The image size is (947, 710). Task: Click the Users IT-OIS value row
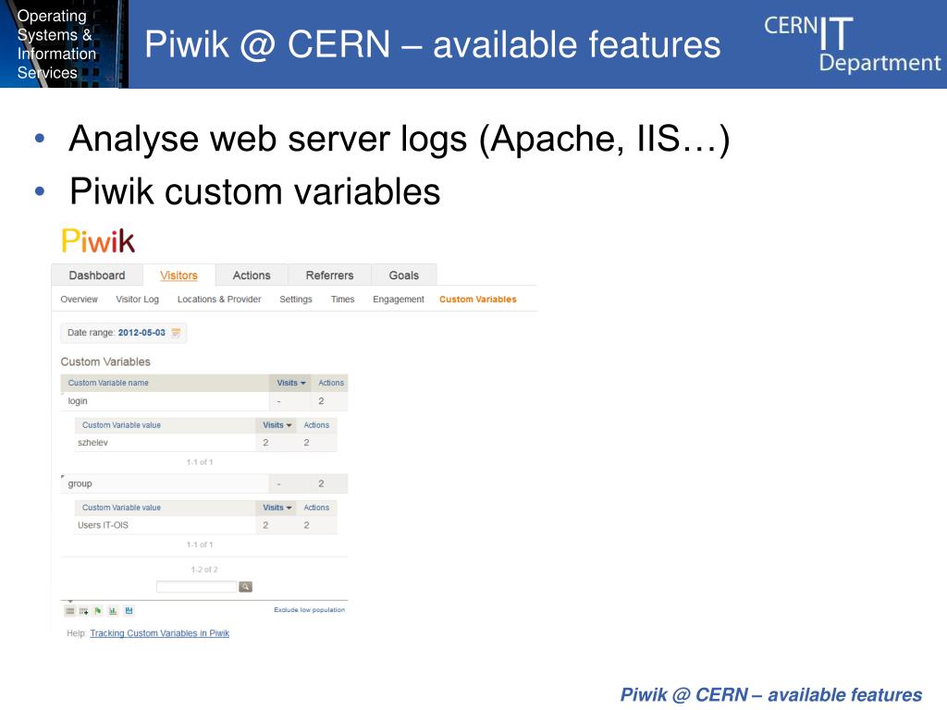click(205, 525)
